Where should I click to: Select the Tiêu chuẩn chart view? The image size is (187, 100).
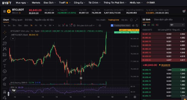click(101, 20)
